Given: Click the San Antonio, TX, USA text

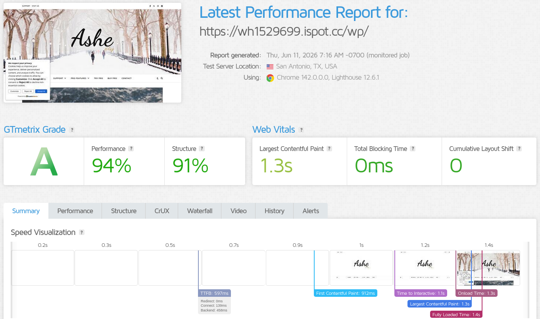Looking at the screenshot, I should [307, 67].
